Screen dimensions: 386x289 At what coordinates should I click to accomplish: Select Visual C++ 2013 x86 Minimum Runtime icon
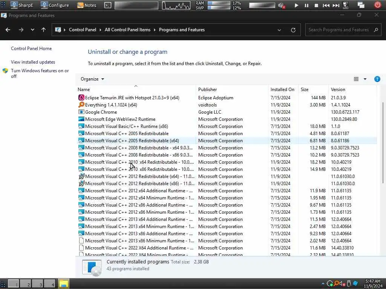(x=81, y=240)
